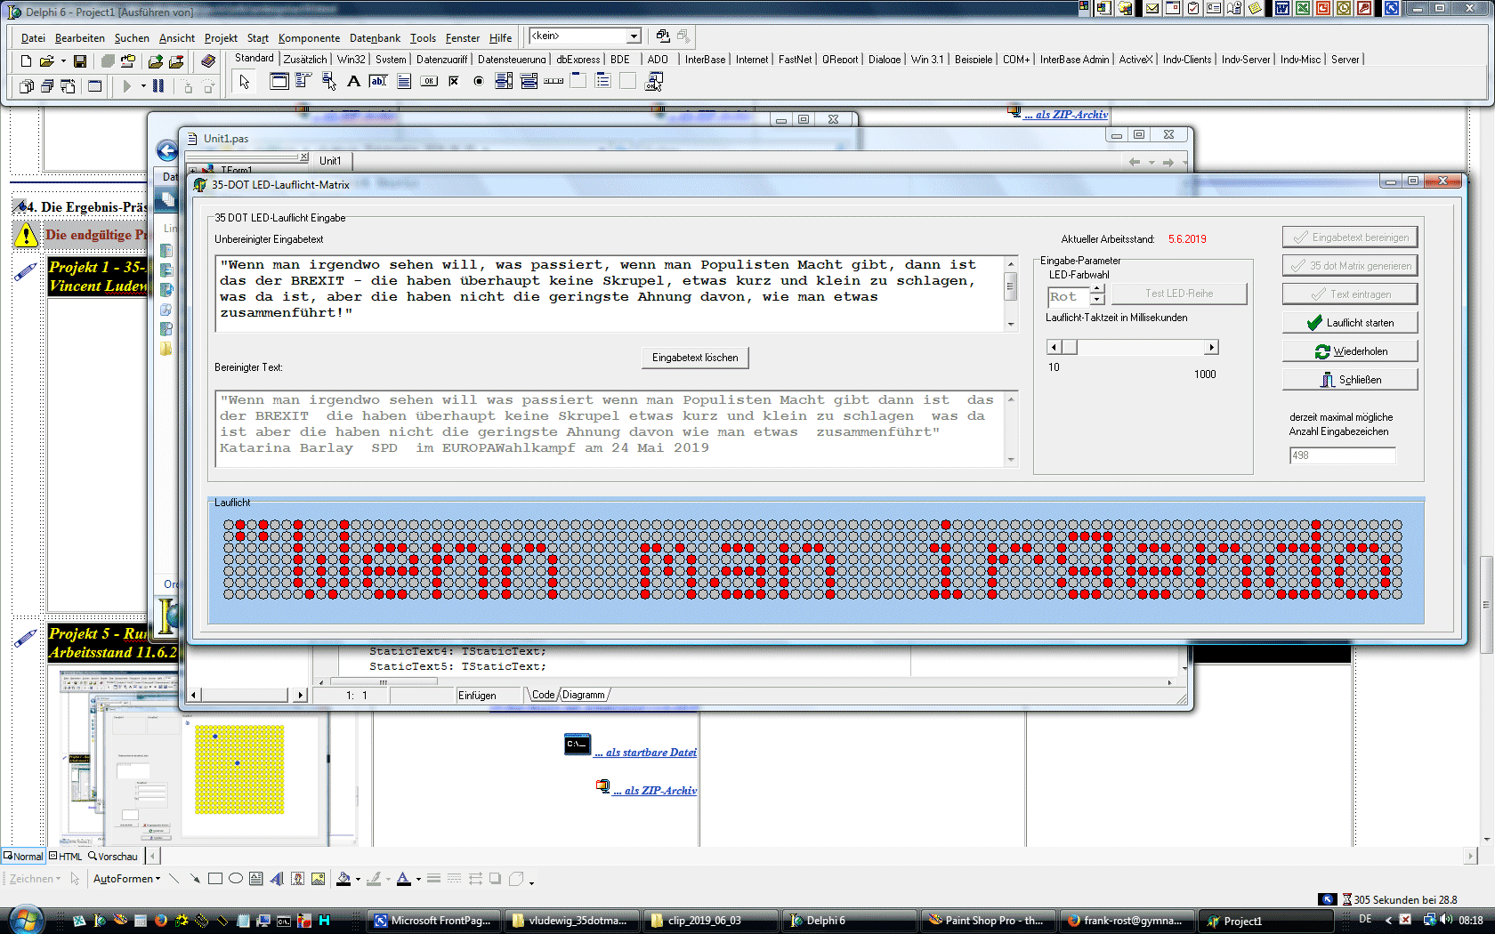
Task: Select the Panel component icon
Action: (x=628, y=82)
